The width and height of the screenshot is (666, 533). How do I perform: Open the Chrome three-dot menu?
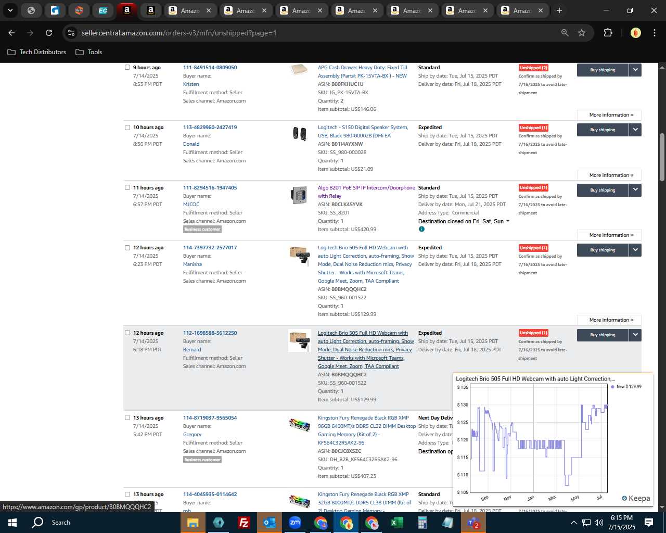click(x=654, y=33)
